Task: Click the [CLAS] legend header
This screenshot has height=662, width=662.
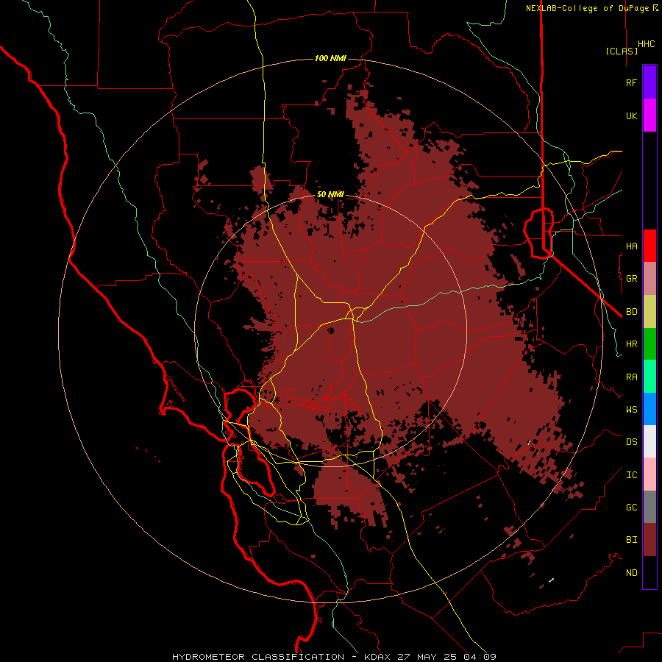Action: [622, 51]
